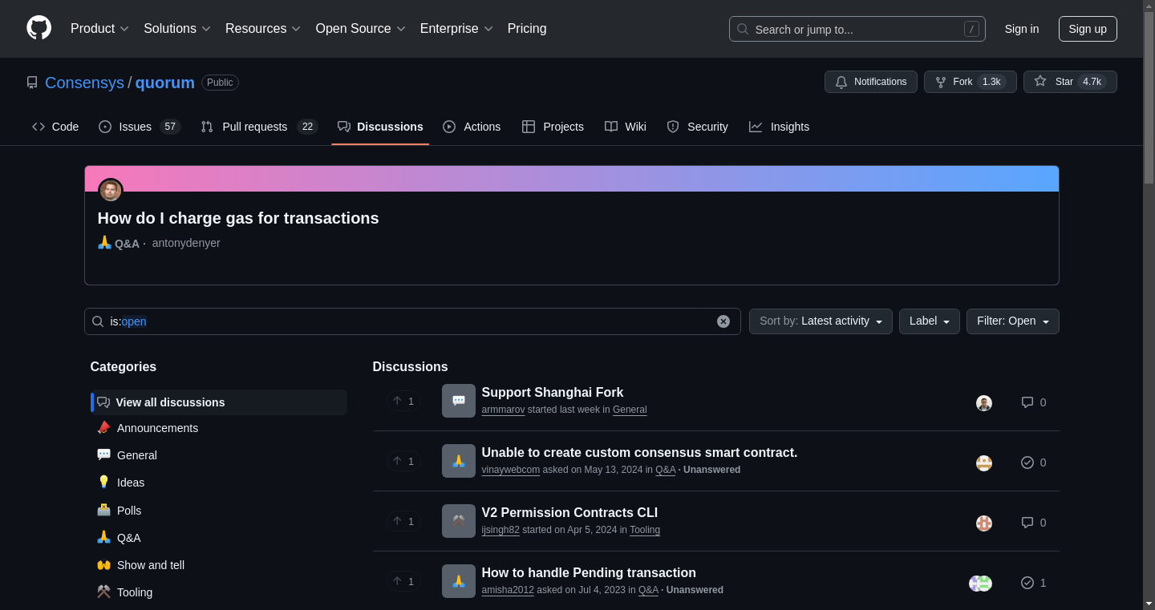Image resolution: width=1155 pixels, height=610 pixels.
Task: Click the armmarov author link
Action: pyautogui.click(x=503, y=410)
